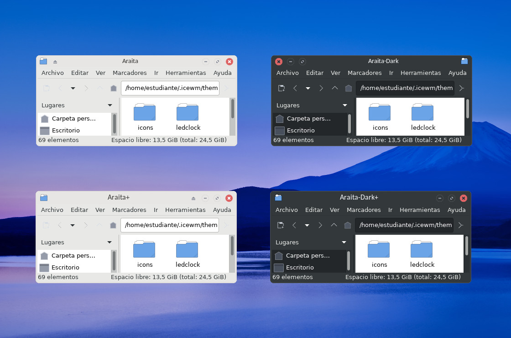The width and height of the screenshot is (511, 338).
Task: Select the ledclock folder in Araita-Dark+ window
Action: pyautogui.click(x=422, y=254)
